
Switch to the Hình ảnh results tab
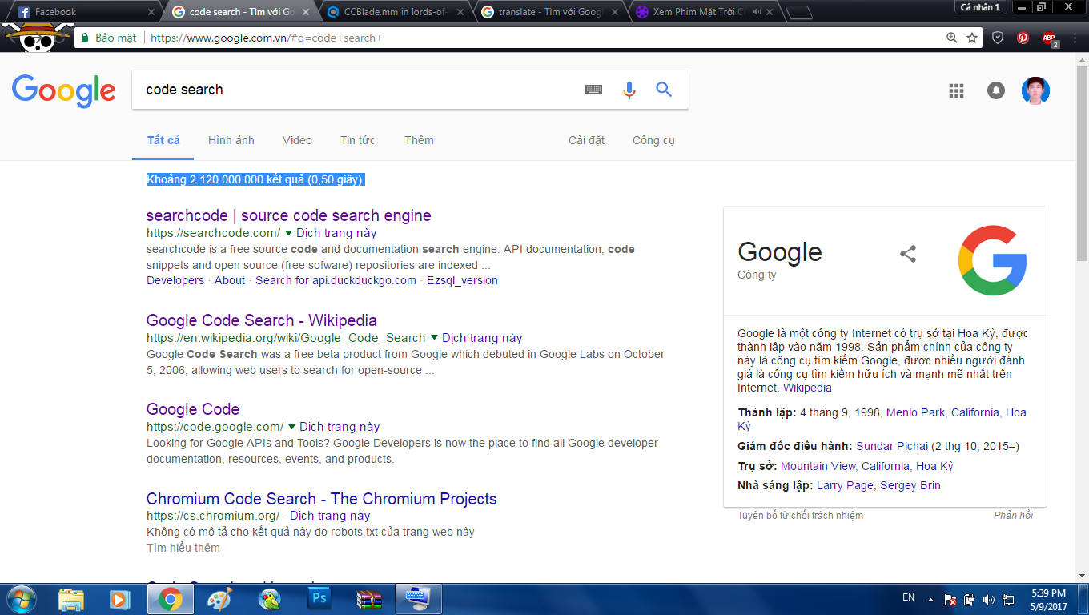tap(231, 140)
